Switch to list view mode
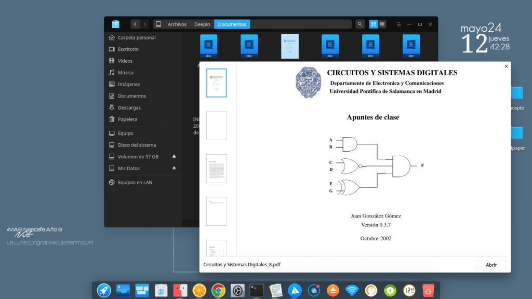The image size is (532, 299). click(382, 24)
